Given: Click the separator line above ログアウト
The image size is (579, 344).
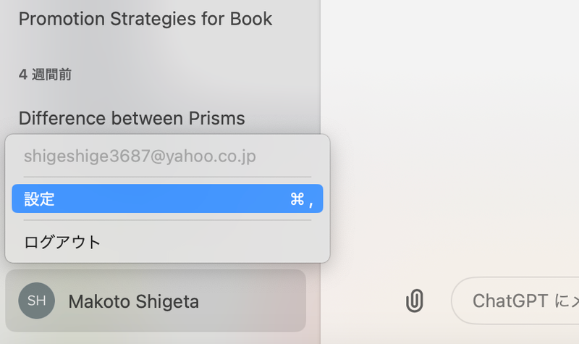Looking at the screenshot, I should (167, 220).
